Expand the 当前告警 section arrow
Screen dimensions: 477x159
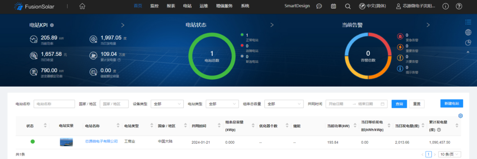(x=428, y=25)
